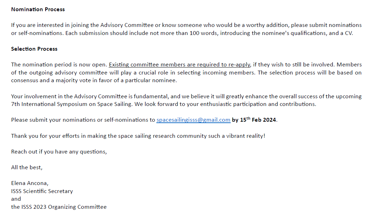
Task: Open the spacesailingisss@gmail.com email link
Action: pyautogui.click(x=193, y=120)
